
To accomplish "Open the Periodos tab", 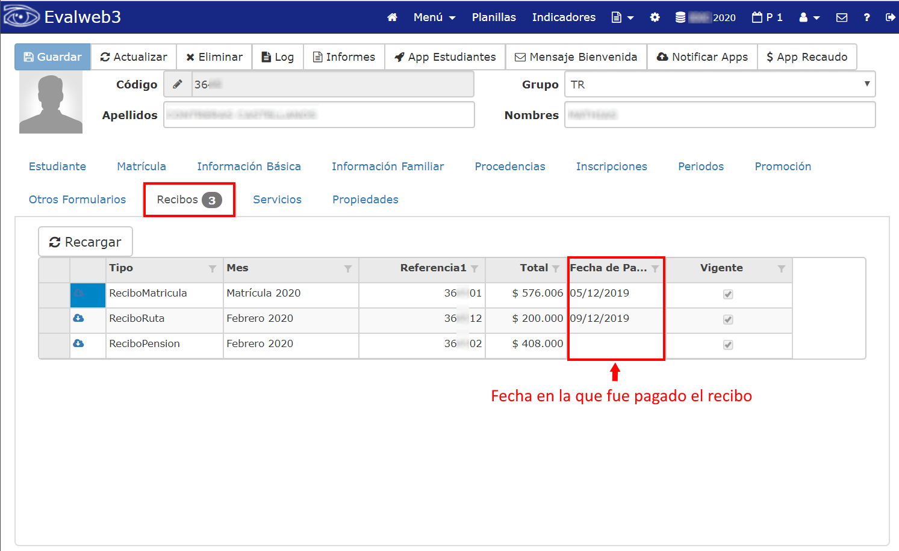I will (x=701, y=167).
